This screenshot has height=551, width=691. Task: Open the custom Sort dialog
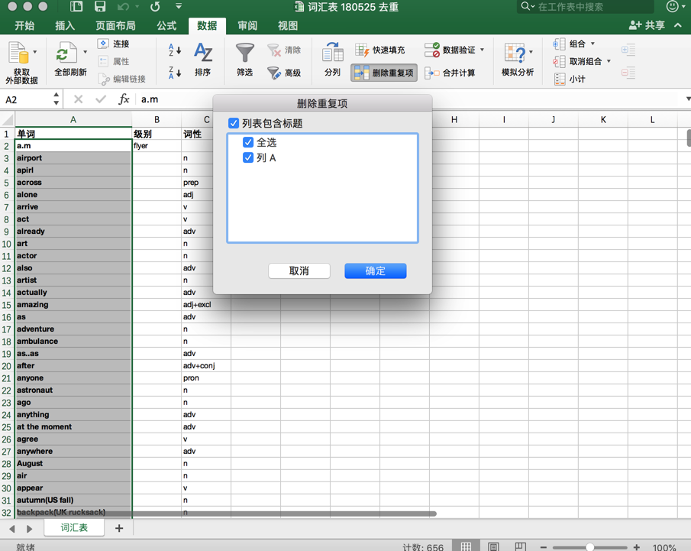(202, 59)
